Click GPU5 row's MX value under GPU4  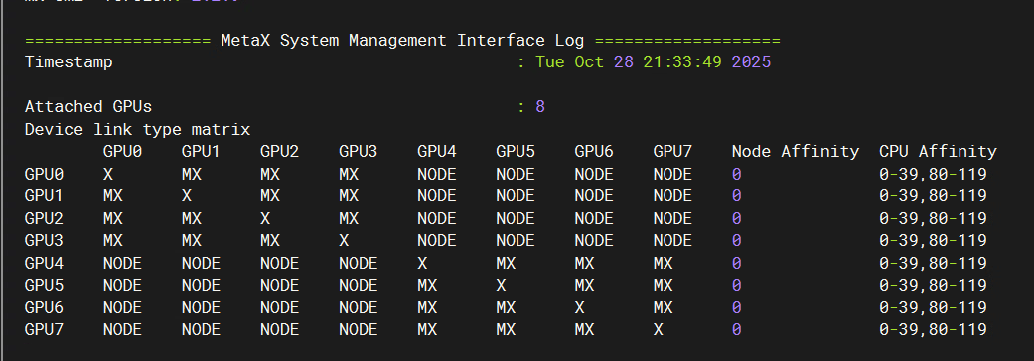point(427,286)
